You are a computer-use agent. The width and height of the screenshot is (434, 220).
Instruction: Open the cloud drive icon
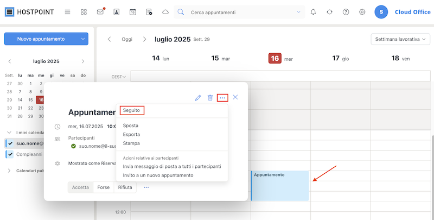tap(165, 12)
